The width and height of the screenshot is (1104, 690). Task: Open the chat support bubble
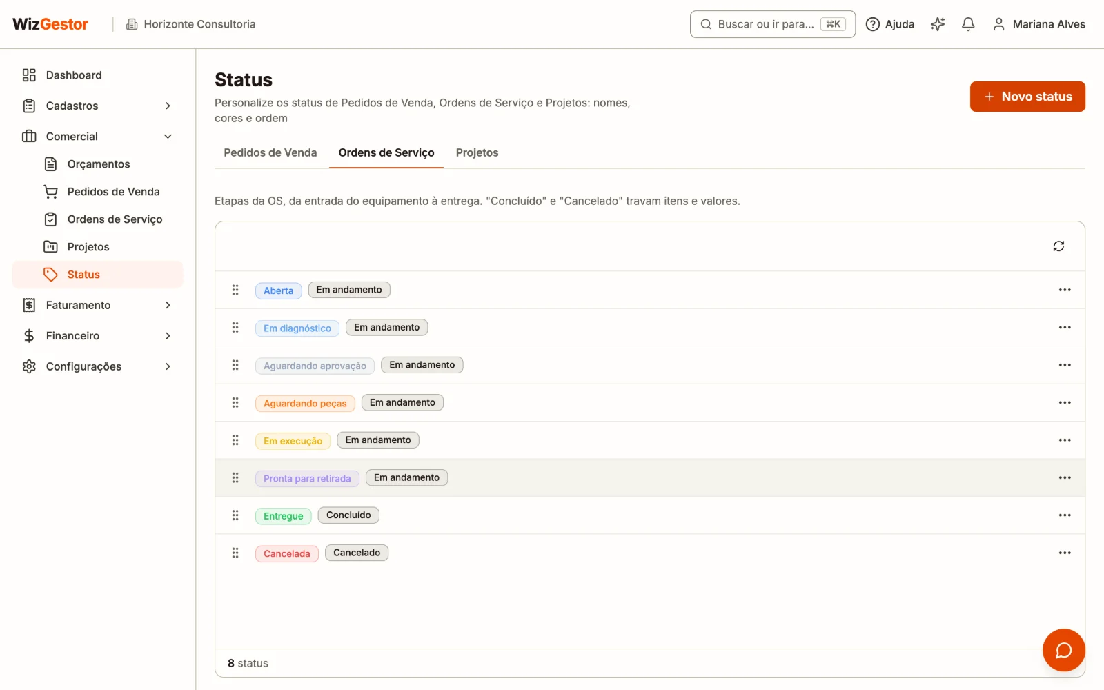point(1063,650)
